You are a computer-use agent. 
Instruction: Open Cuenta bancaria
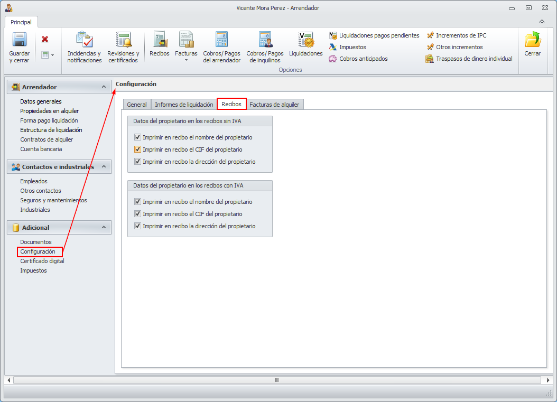(41, 149)
